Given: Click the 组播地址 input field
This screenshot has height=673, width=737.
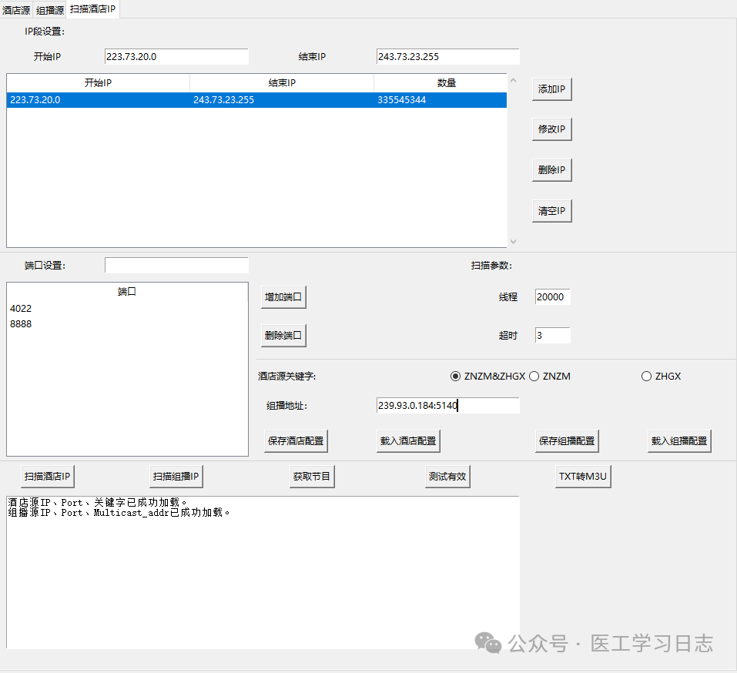Looking at the screenshot, I should point(447,405).
